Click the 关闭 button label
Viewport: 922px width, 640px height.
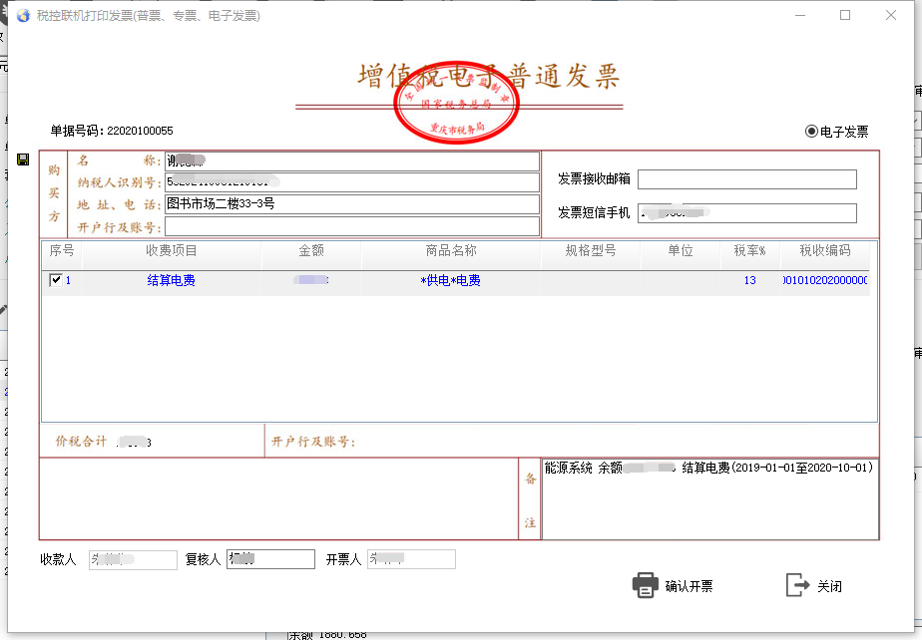click(829, 586)
